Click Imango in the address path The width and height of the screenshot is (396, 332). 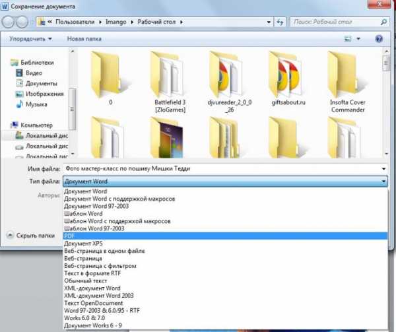tap(116, 22)
